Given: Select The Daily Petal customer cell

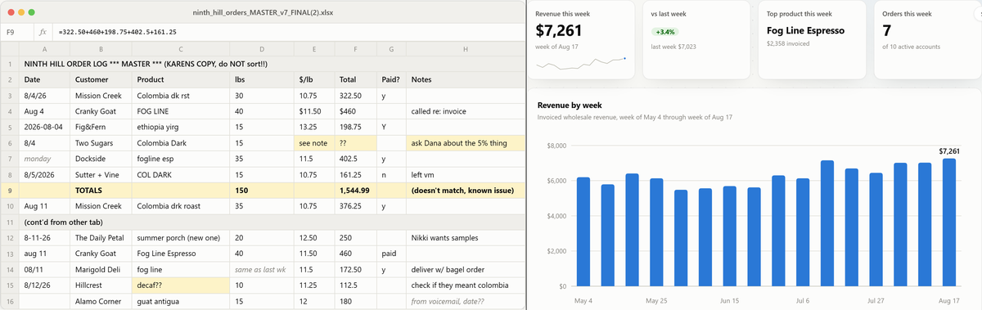Looking at the screenshot, I should click(101, 237).
